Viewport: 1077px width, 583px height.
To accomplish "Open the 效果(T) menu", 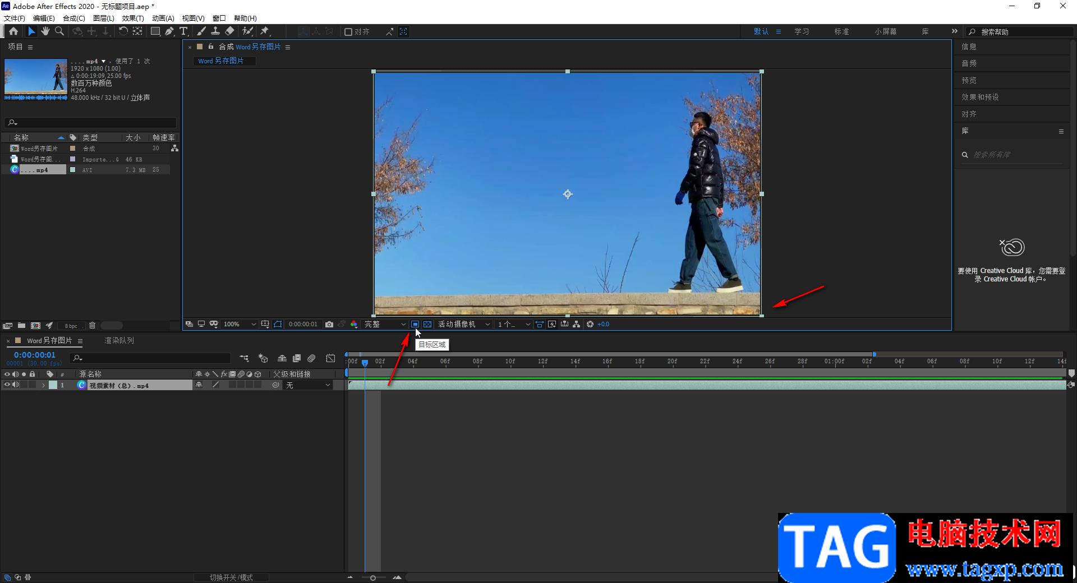I will coord(133,18).
